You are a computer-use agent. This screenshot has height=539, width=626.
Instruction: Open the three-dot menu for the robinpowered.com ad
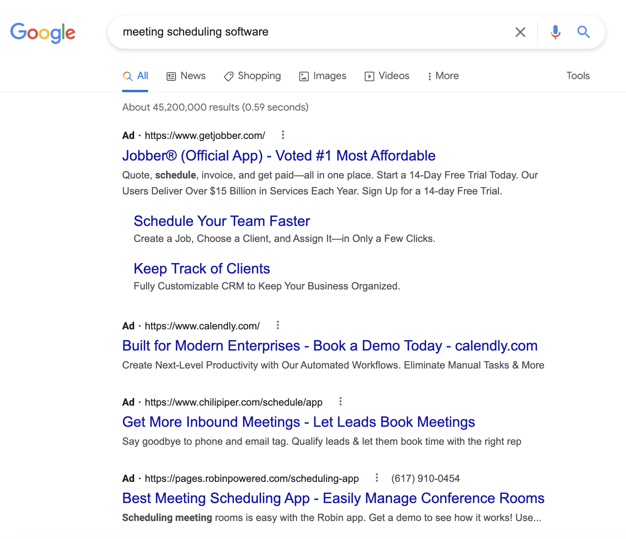click(x=377, y=478)
